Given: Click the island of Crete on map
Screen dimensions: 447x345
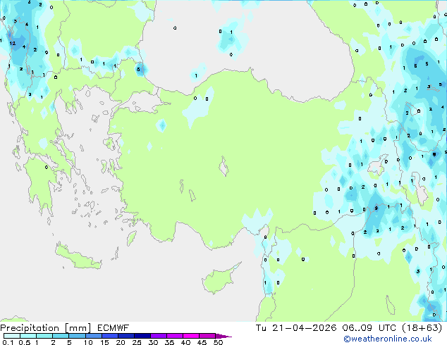Looking at the screenshot, I should pyautogui.click(x=78, y=257).
